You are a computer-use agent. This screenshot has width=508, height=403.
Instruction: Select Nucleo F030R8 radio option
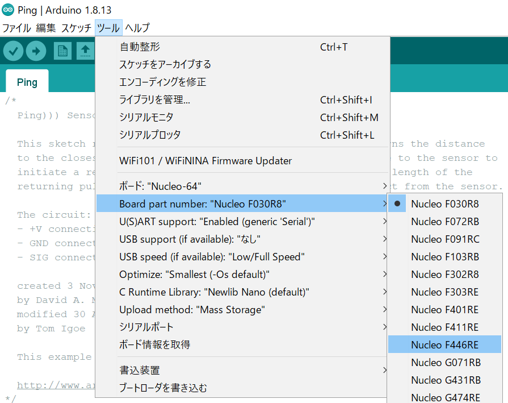tap(445, 203)
